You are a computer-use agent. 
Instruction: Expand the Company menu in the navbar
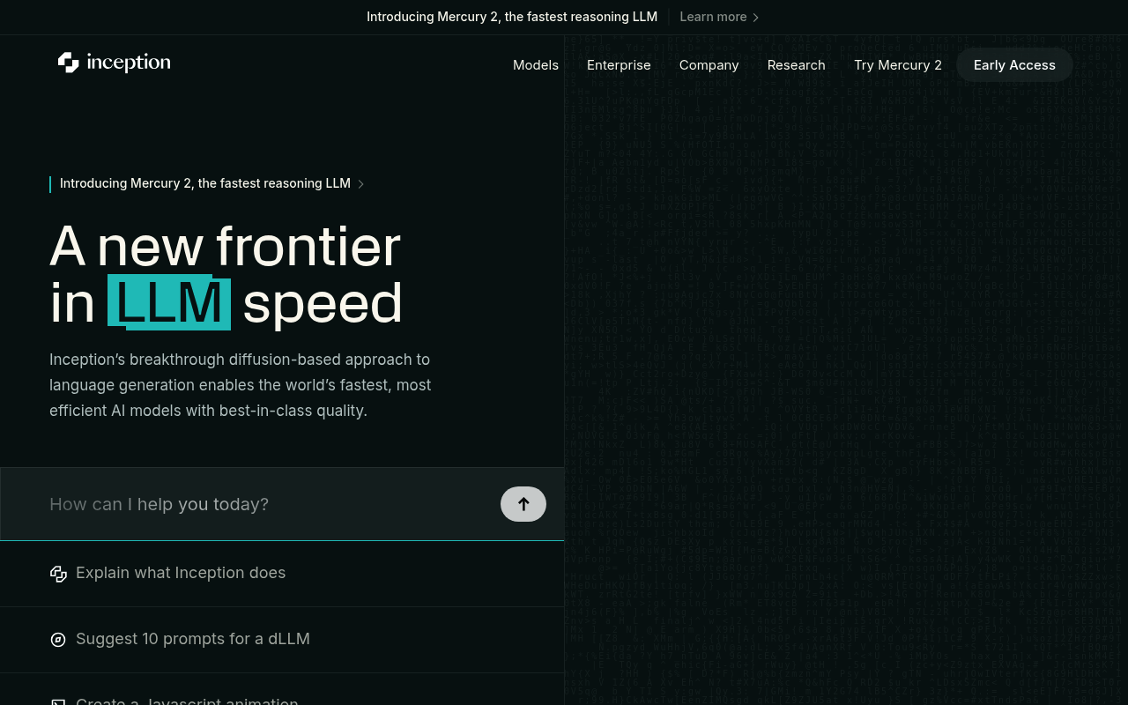(709, 65)
